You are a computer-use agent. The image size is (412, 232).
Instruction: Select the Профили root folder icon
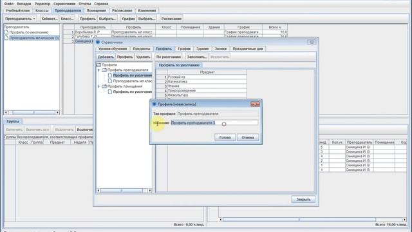pyautogui.click(x=98, y=64)
